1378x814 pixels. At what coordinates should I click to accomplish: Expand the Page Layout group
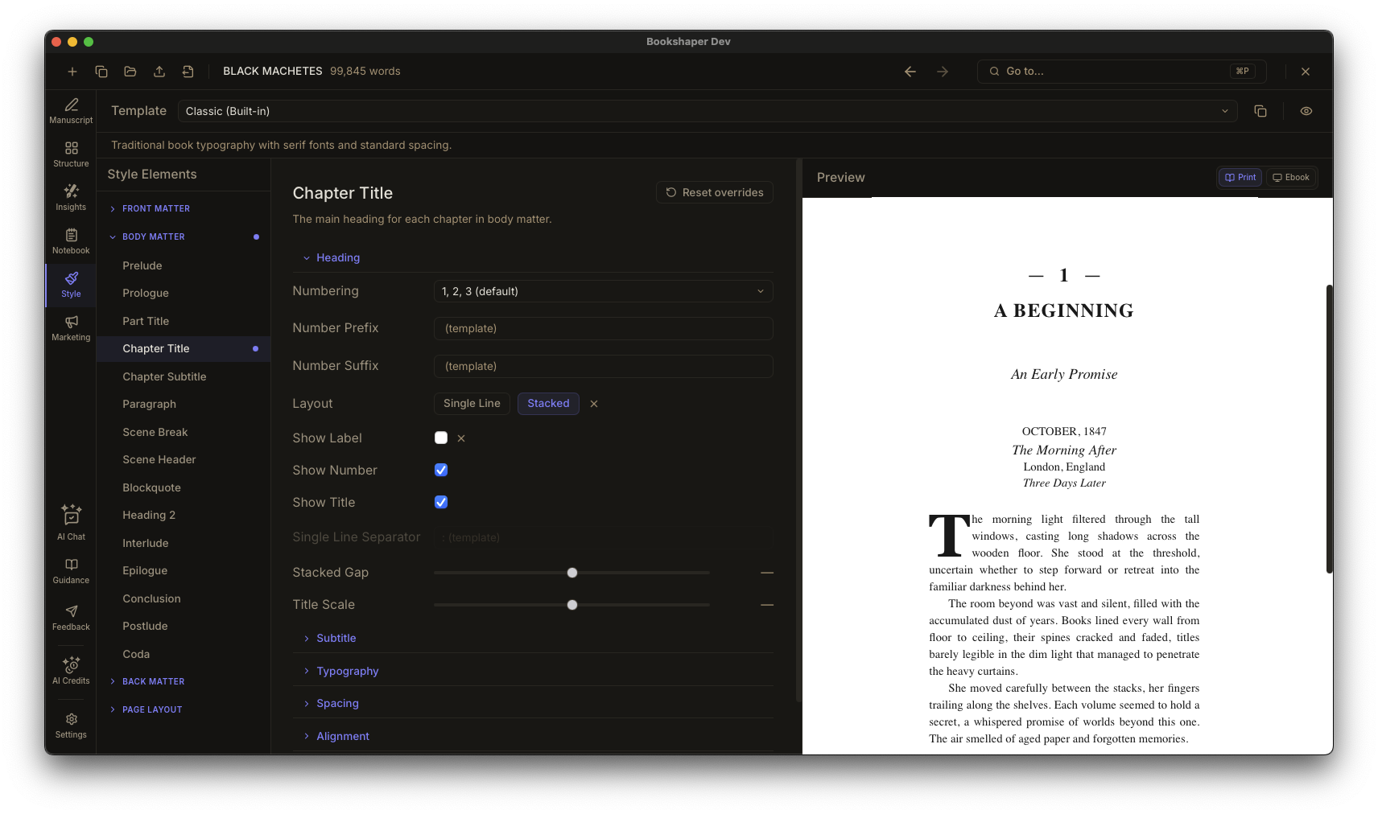(184, 709)
